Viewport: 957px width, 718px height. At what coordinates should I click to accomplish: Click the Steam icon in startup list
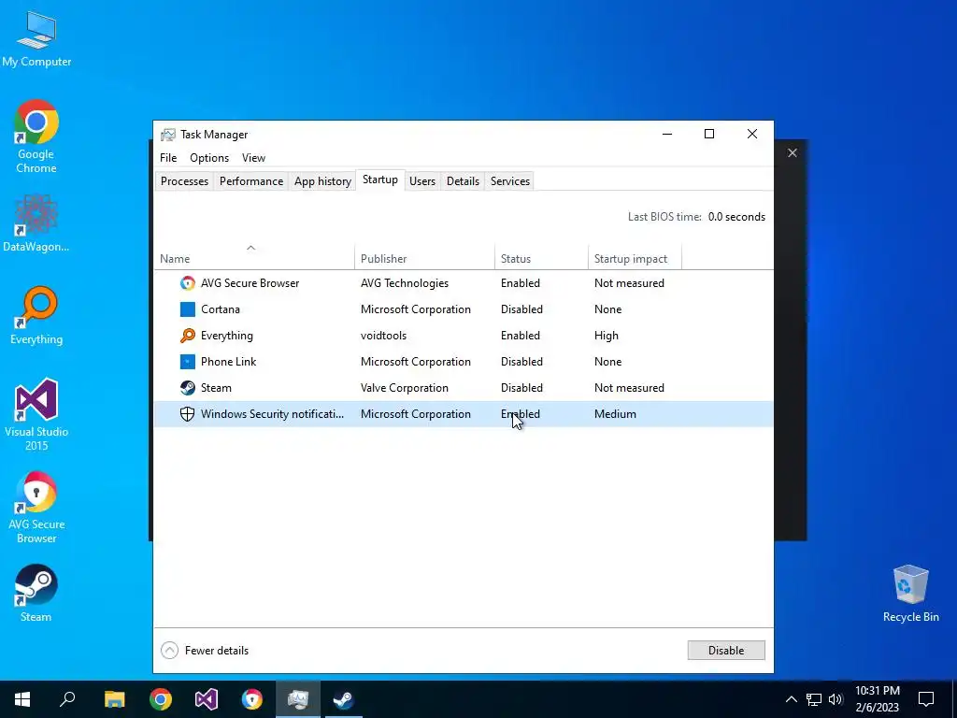(x=187, y=388)
